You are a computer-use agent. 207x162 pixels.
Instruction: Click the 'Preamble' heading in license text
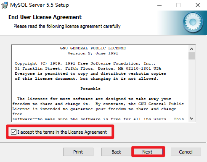90,89
